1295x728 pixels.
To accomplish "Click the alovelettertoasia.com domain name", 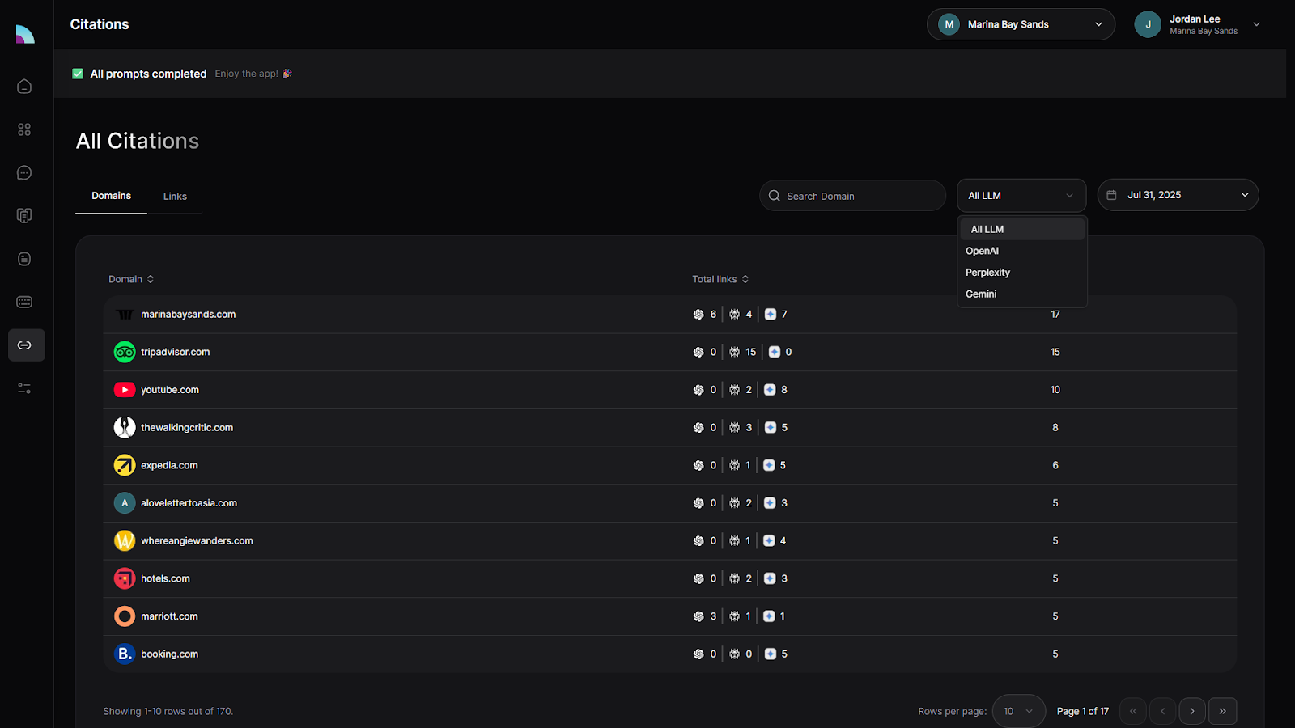I will [189, 503].
